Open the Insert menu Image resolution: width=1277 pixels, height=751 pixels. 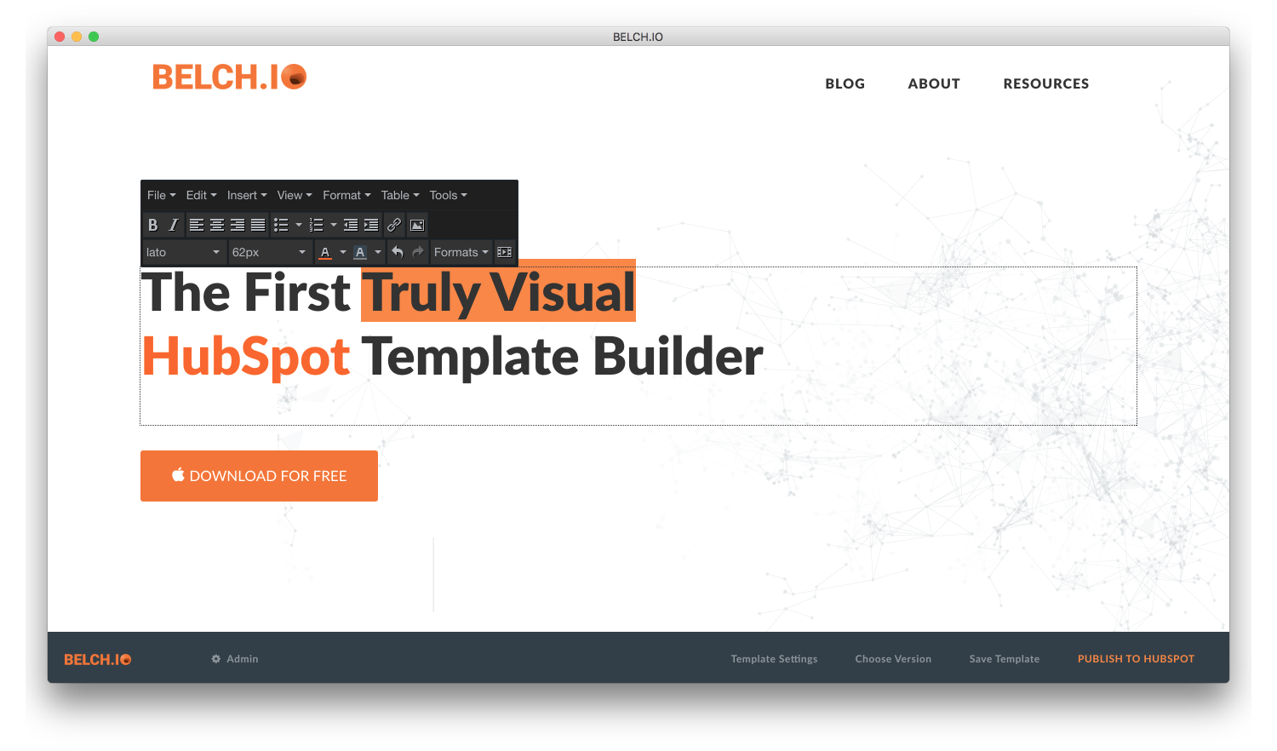click(x=247, y=195)
